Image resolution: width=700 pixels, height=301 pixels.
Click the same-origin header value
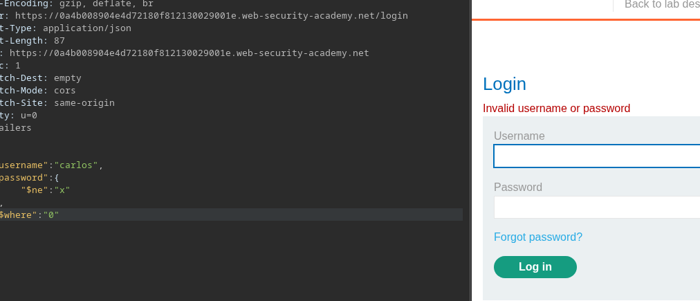(84, 103)
